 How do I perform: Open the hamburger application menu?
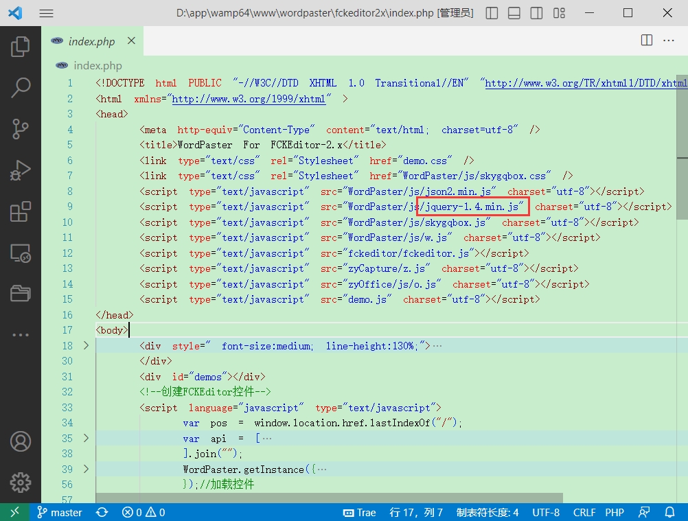46,13
